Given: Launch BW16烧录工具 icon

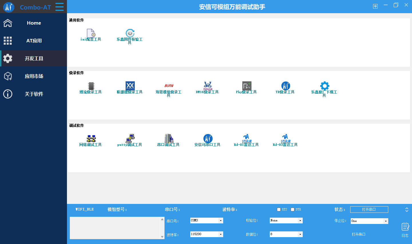Looking at the screenshot, I should click(208, 86).
